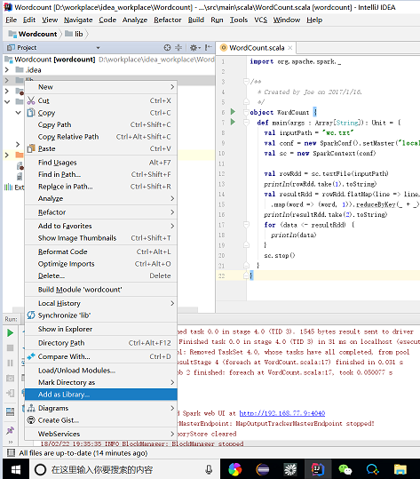The height and width of the screenshot is (479, 420).
Task: Open the Build menu
Action: pos(196,20)
